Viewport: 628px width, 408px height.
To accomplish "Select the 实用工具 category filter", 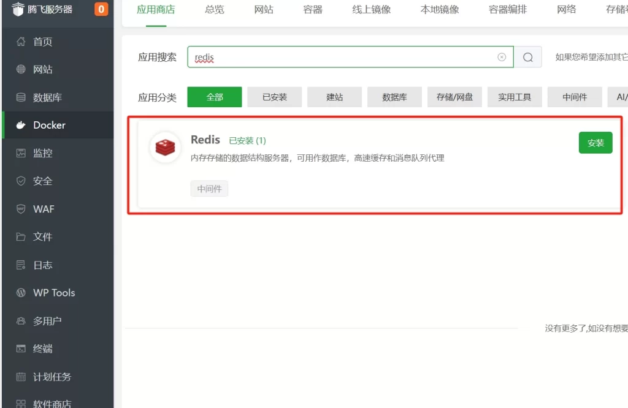I will coord(515,97).
